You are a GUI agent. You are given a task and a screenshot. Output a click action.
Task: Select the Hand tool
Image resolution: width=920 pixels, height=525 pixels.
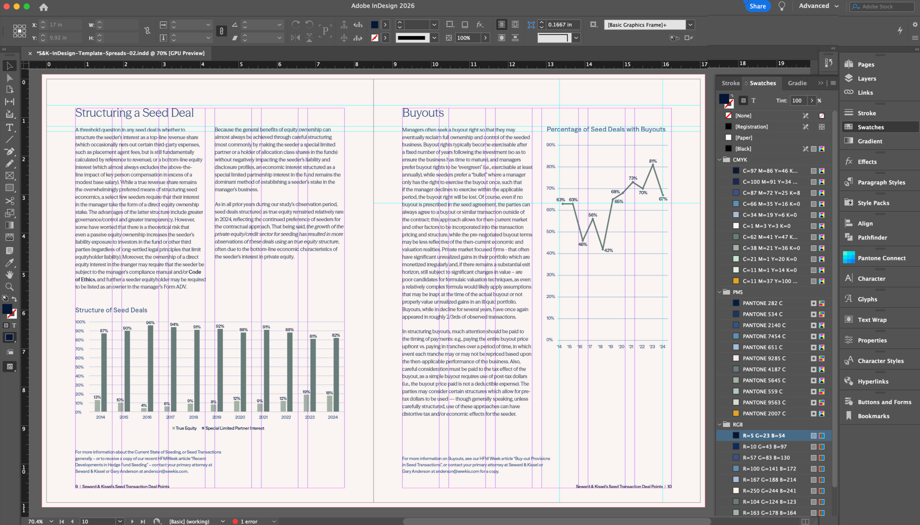coord(9,275)
